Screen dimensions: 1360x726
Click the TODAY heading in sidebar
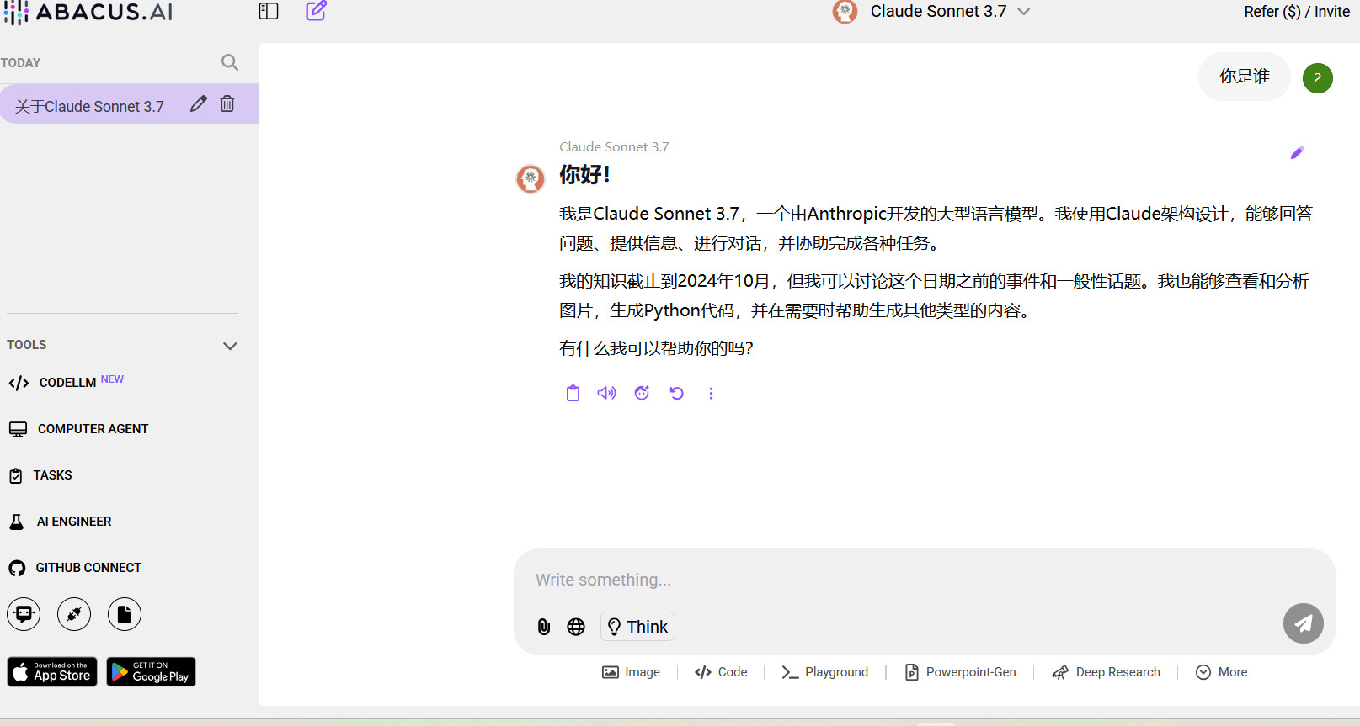pos(20,63)
